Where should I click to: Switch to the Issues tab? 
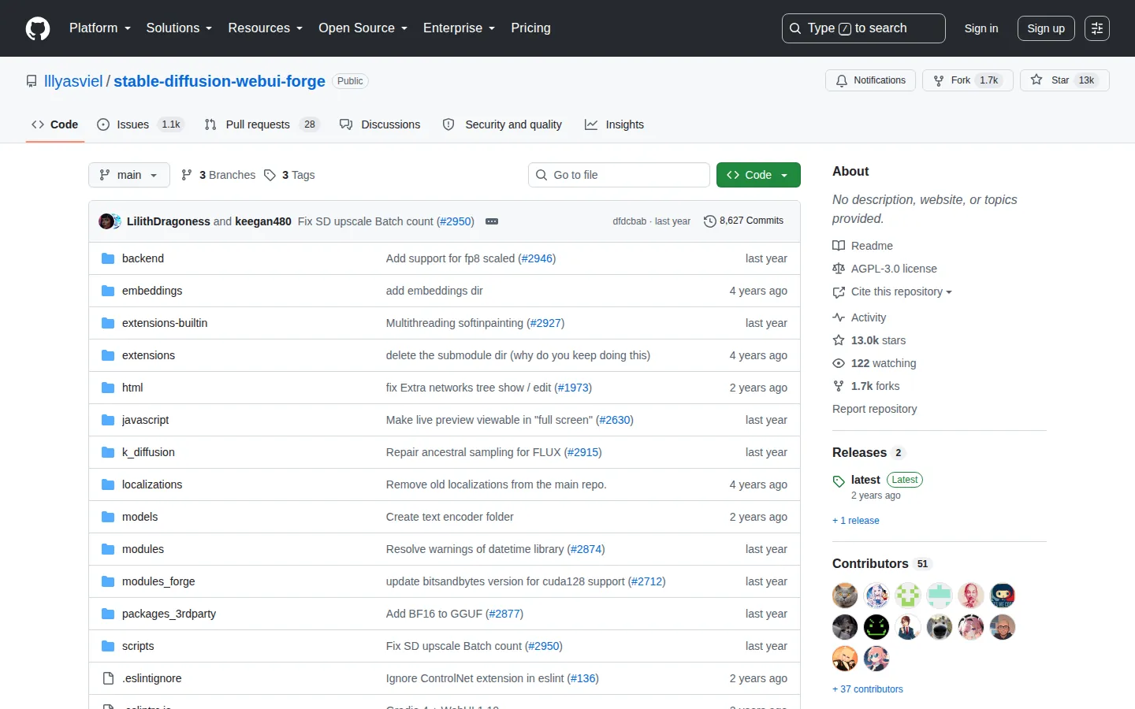tap(140, 124)
